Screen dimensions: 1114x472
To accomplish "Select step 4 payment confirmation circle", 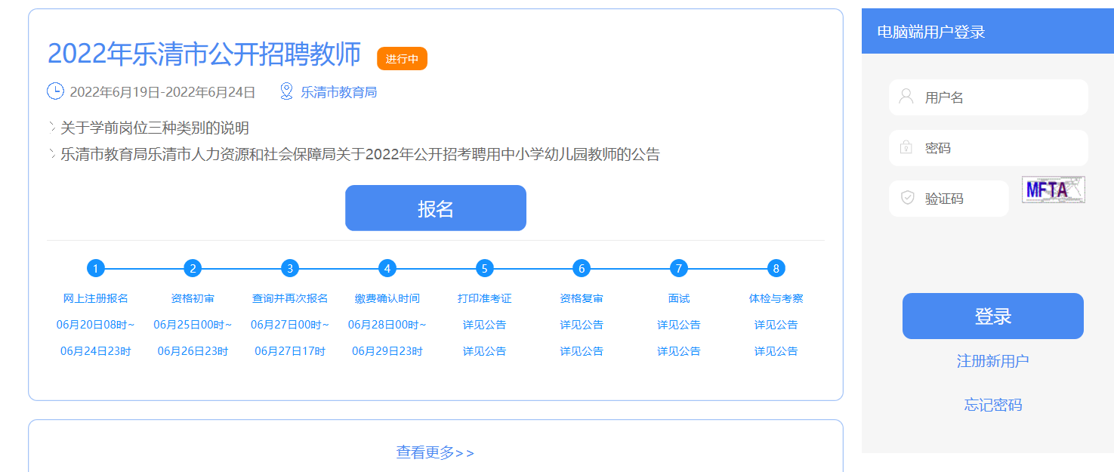I will click(387, 268).
